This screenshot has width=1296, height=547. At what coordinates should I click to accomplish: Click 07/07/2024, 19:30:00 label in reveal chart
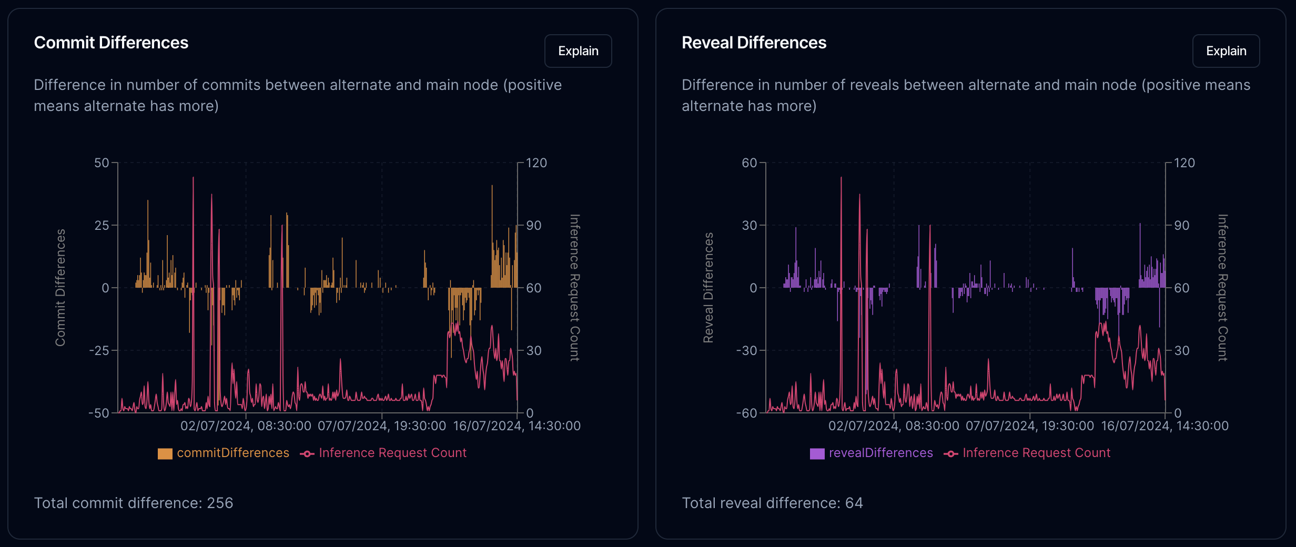coord(1030,426)
